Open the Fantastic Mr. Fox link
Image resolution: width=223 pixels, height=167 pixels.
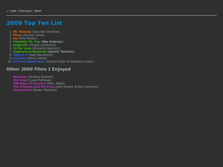pyautogui.click(x=26, y=42)
